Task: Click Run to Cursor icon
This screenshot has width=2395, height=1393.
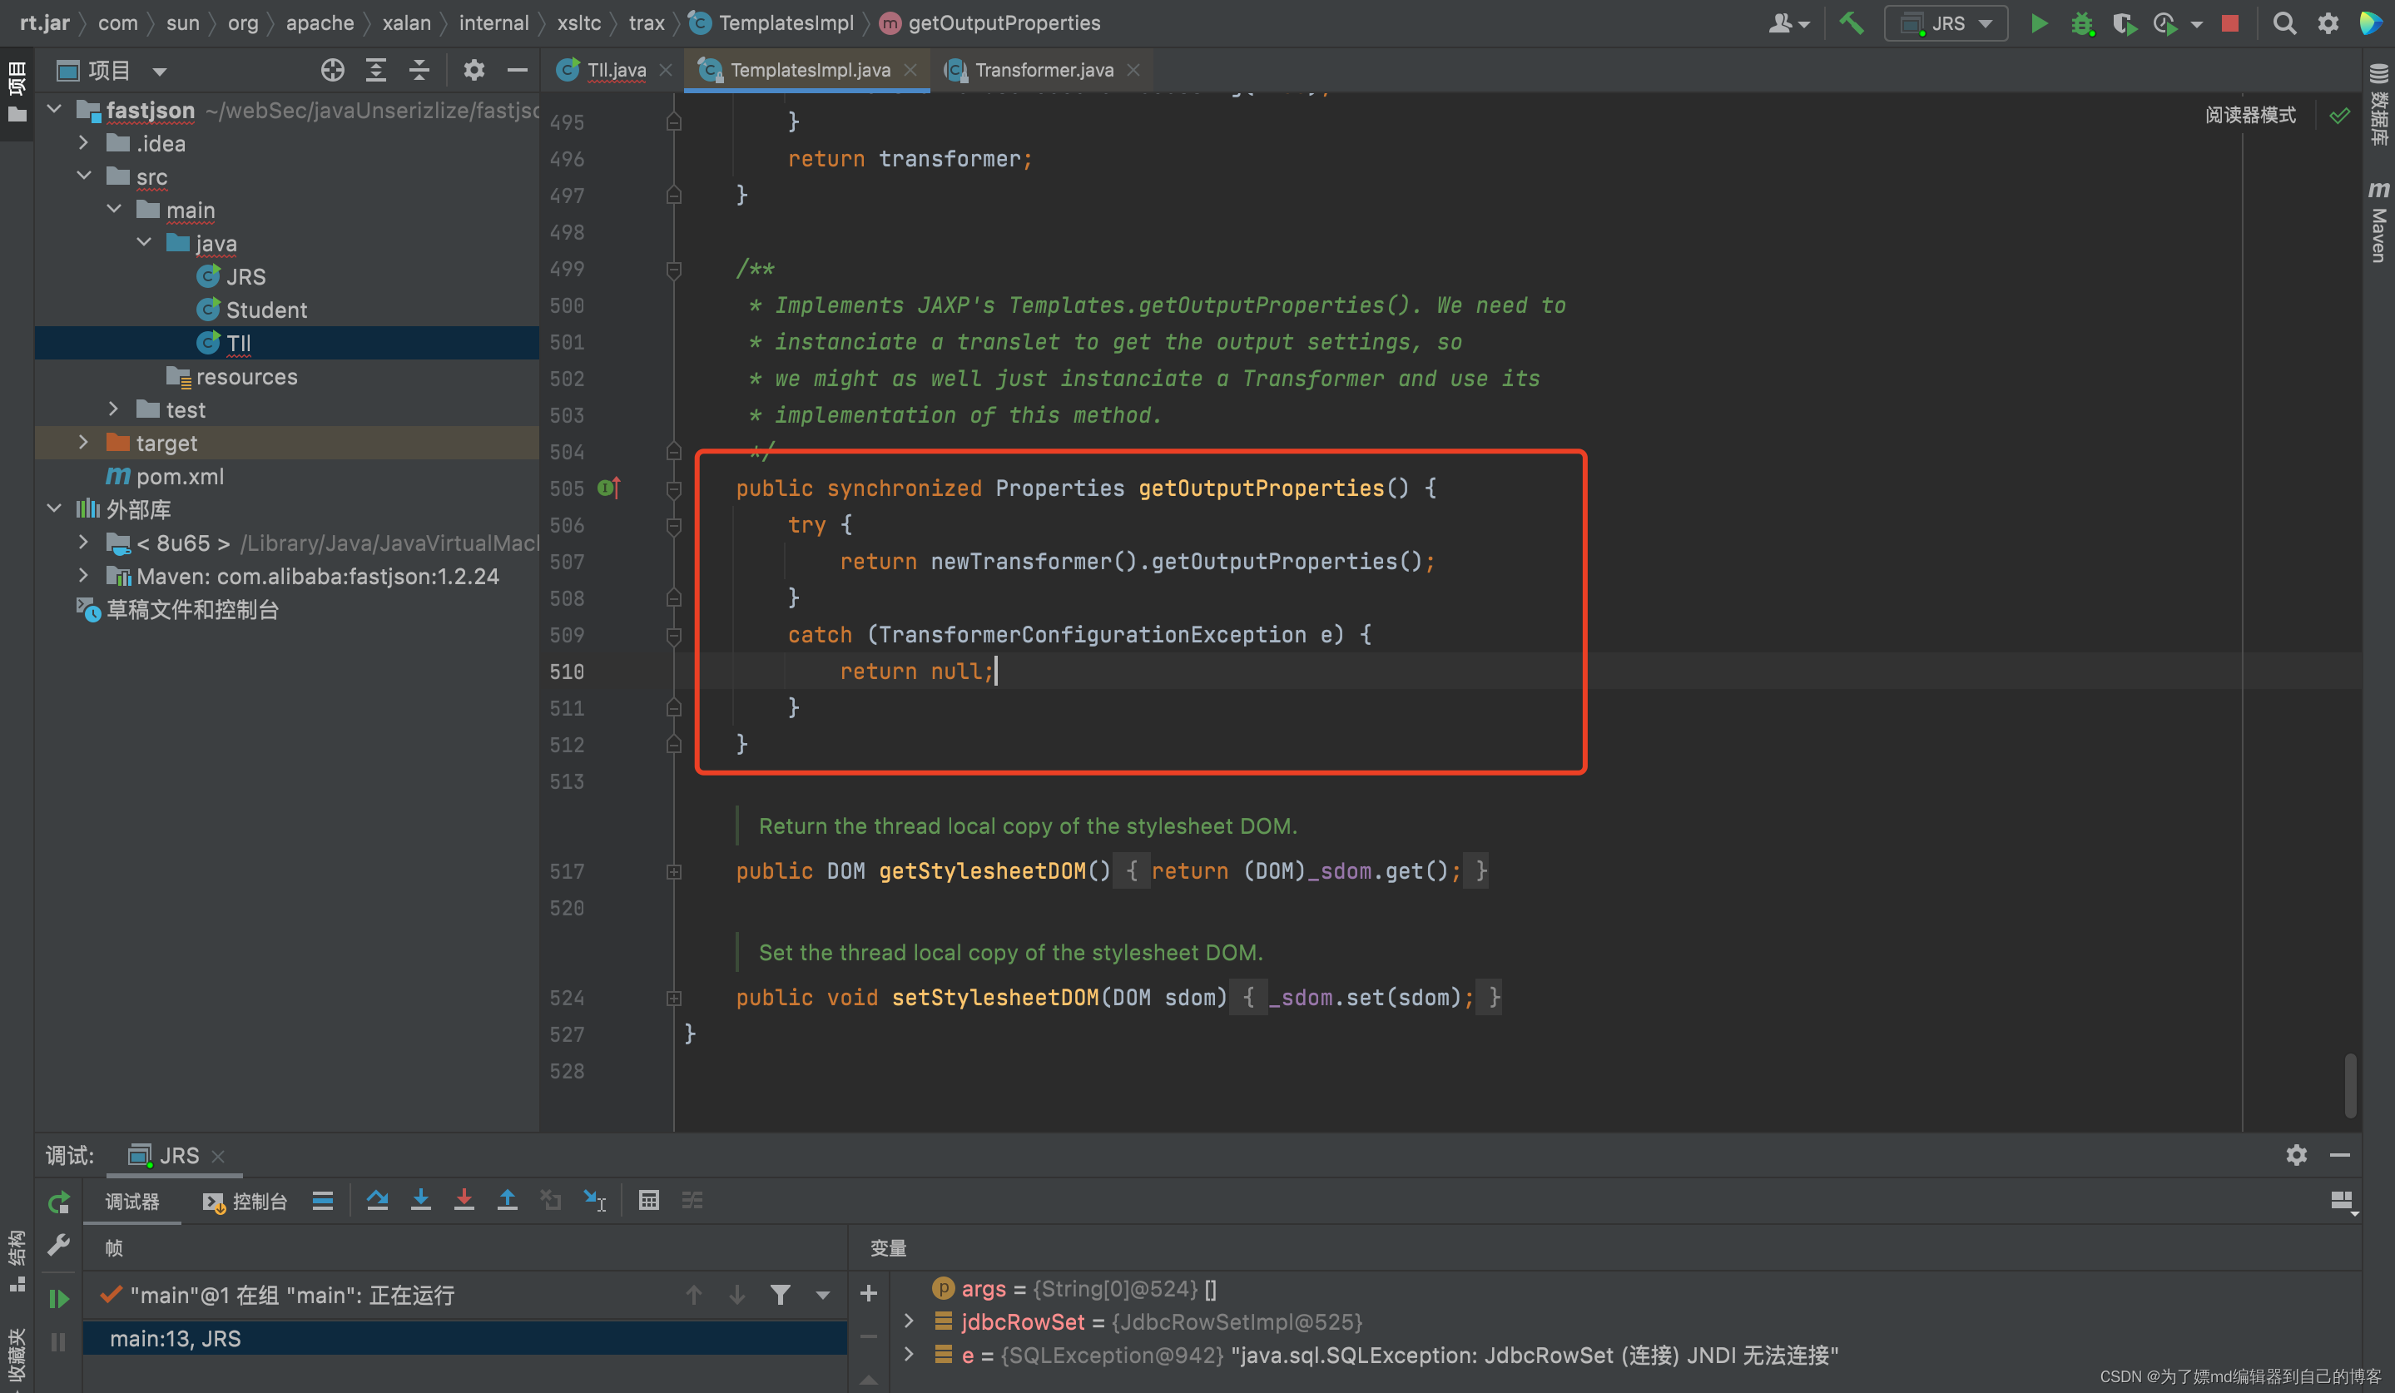Action: pos(595,1200)
